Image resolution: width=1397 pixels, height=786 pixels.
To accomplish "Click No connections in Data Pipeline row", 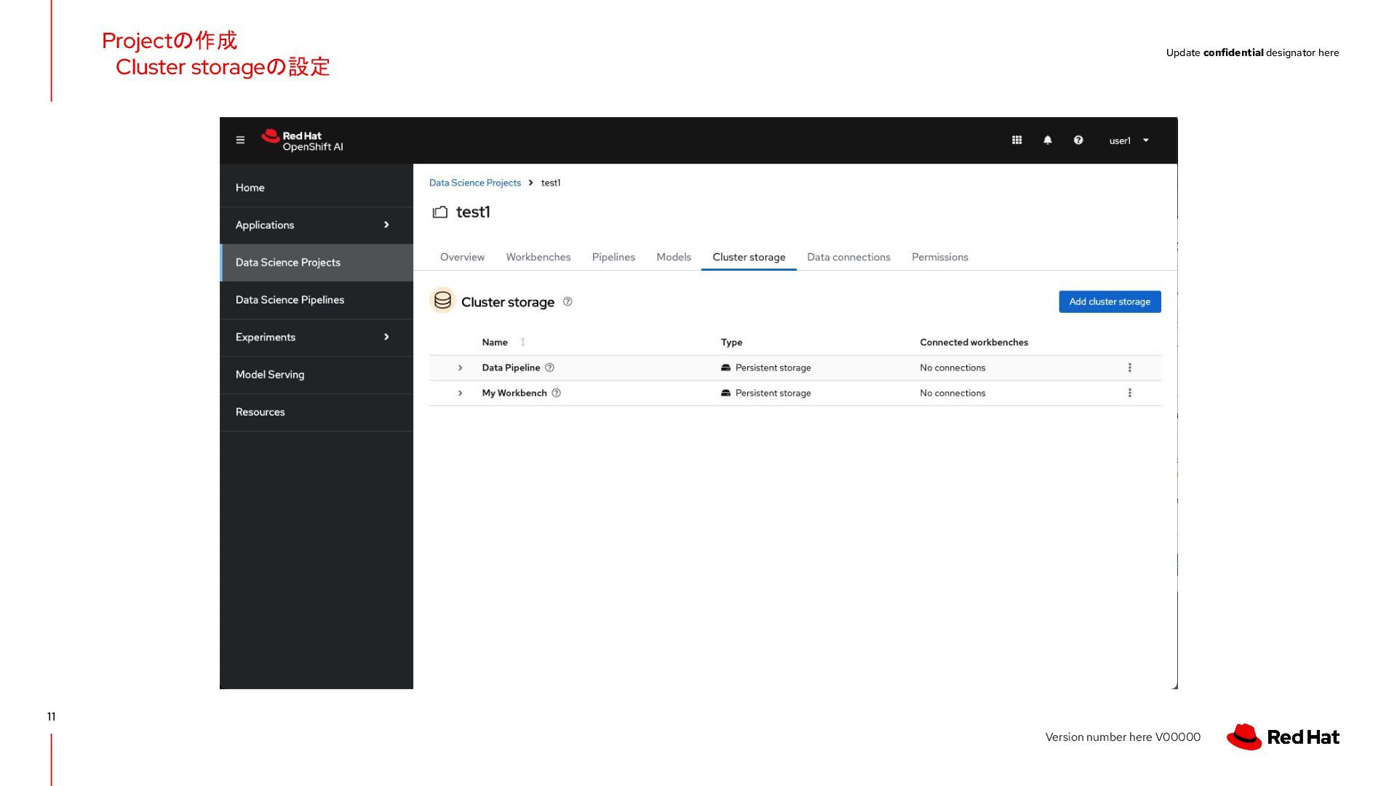I will coord(952,368).
